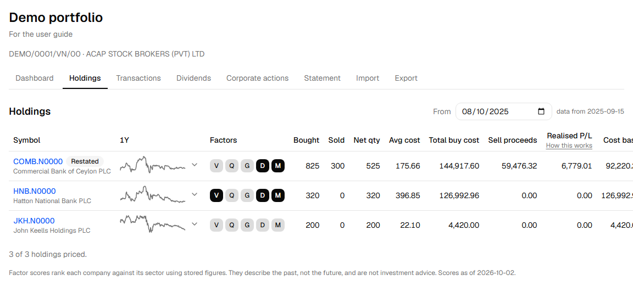633x286 pixels.
Task: Click the HNB.N0000 1Y sparkline chart
Action: [x=153, y=195]
